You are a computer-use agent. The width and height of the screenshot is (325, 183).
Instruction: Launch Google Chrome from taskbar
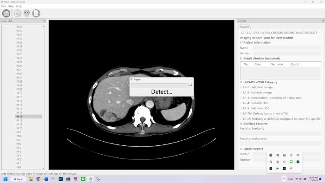(x=39, y=179)
